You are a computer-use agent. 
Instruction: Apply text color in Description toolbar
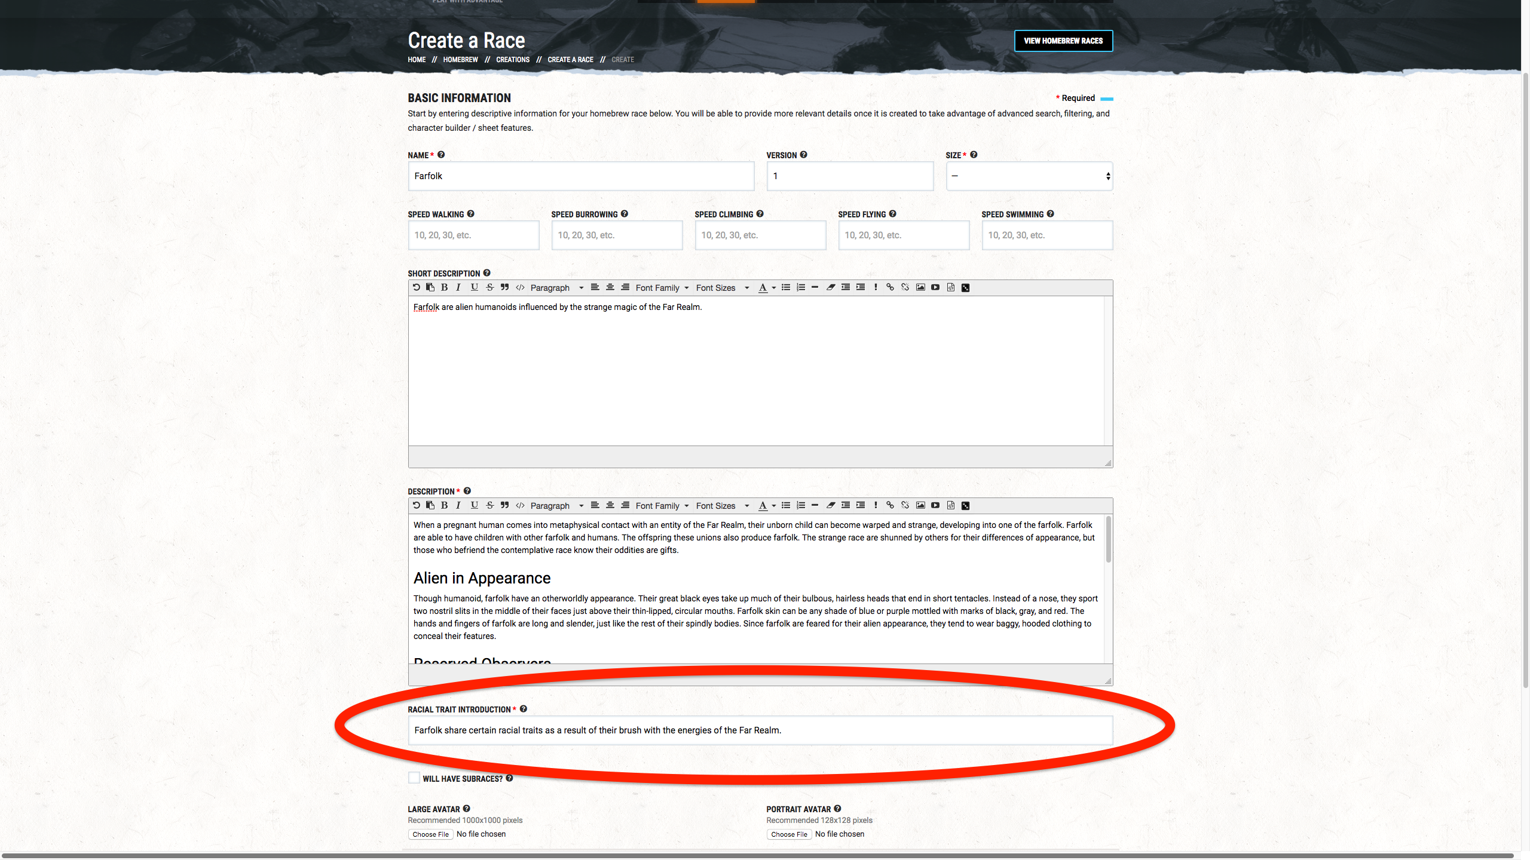(763, 506)
